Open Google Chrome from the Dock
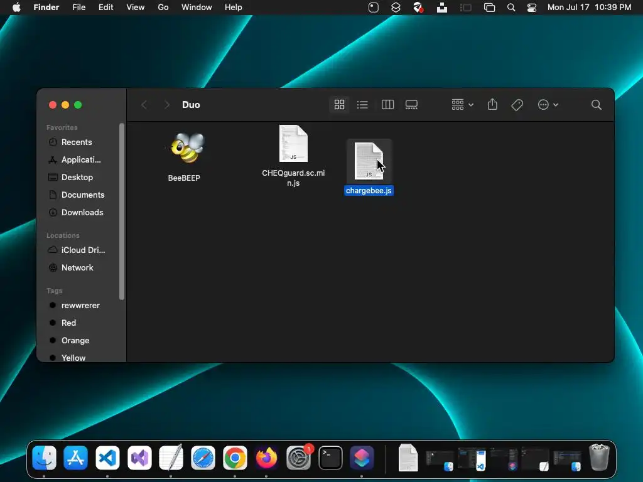This screenshot has height=482, width=643. point(235,458)
